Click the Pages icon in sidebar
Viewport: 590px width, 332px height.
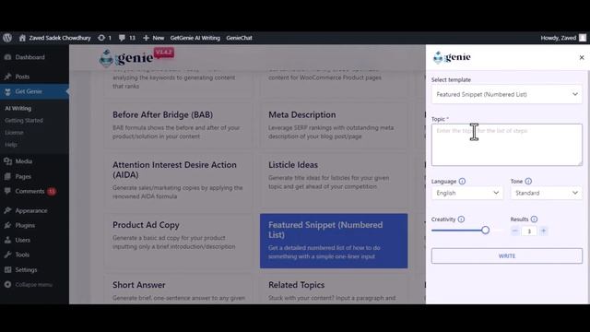tap(7, 176)
